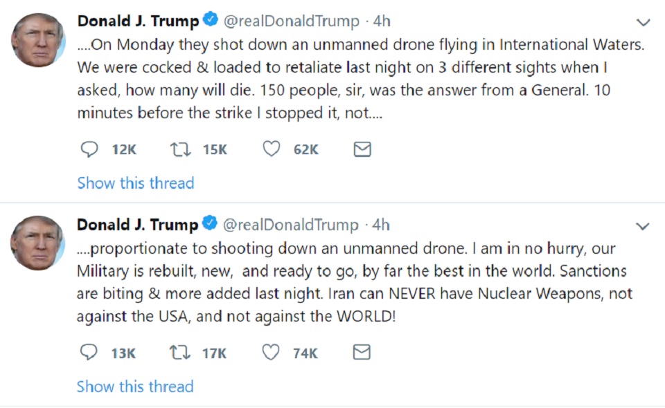Click the verified badge on the first tweet
665x408 pixels.
[210, 21]
